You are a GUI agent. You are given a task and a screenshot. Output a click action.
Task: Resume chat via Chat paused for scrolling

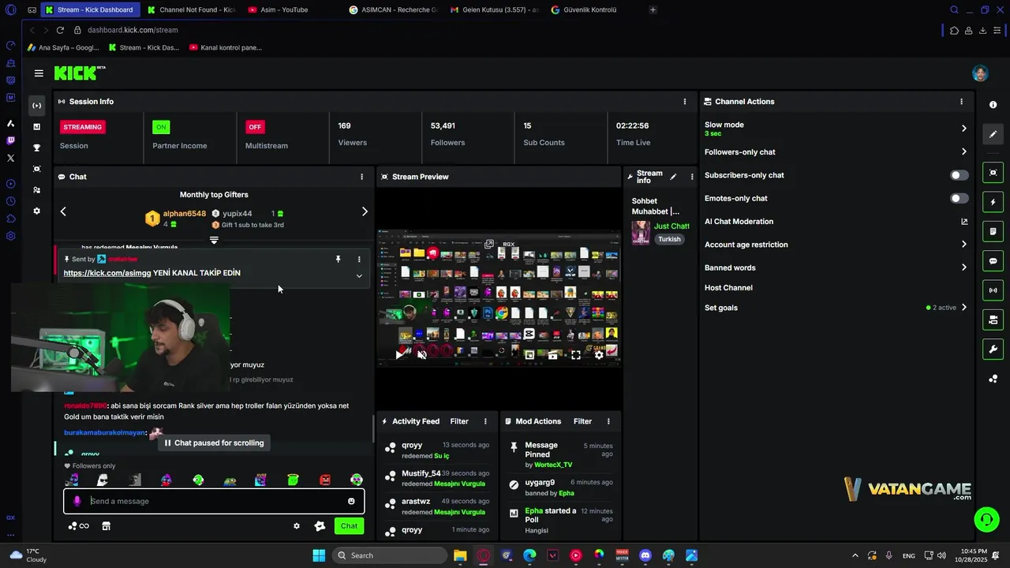214,443
